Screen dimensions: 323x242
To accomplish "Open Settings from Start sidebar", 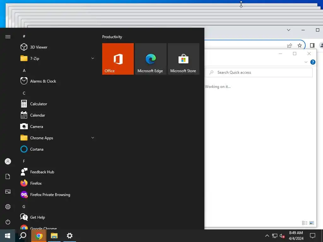I will click(x=8, y=207).
